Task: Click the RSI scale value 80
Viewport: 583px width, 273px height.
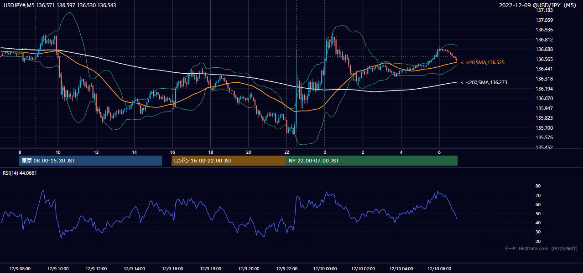Action: (x=538, y=186)
